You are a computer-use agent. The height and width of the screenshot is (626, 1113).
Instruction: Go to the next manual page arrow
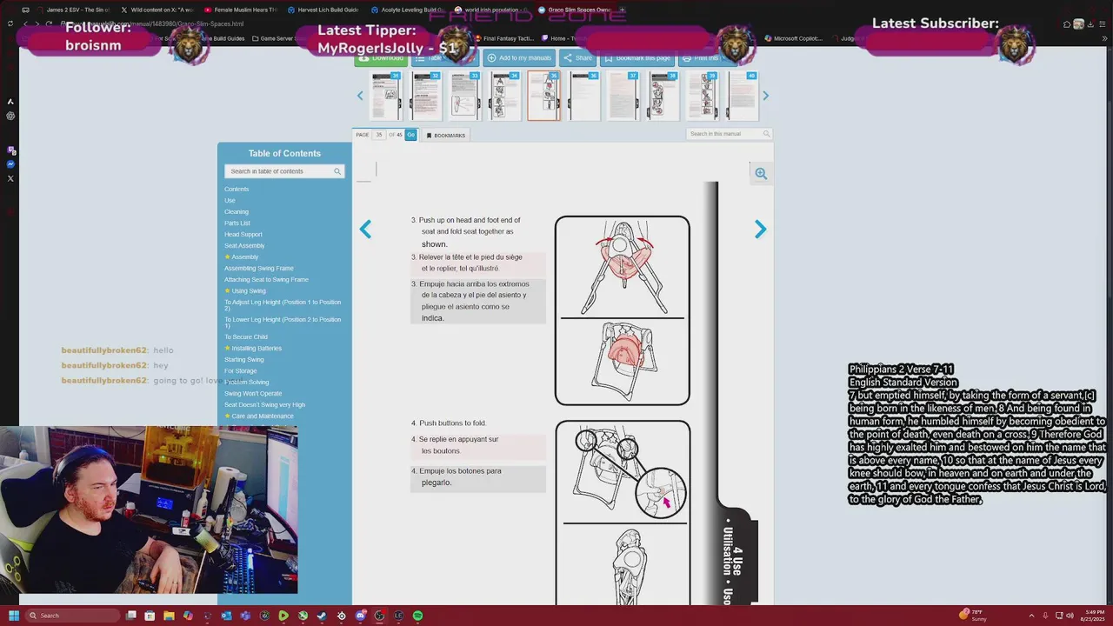(x=760, y=229)
